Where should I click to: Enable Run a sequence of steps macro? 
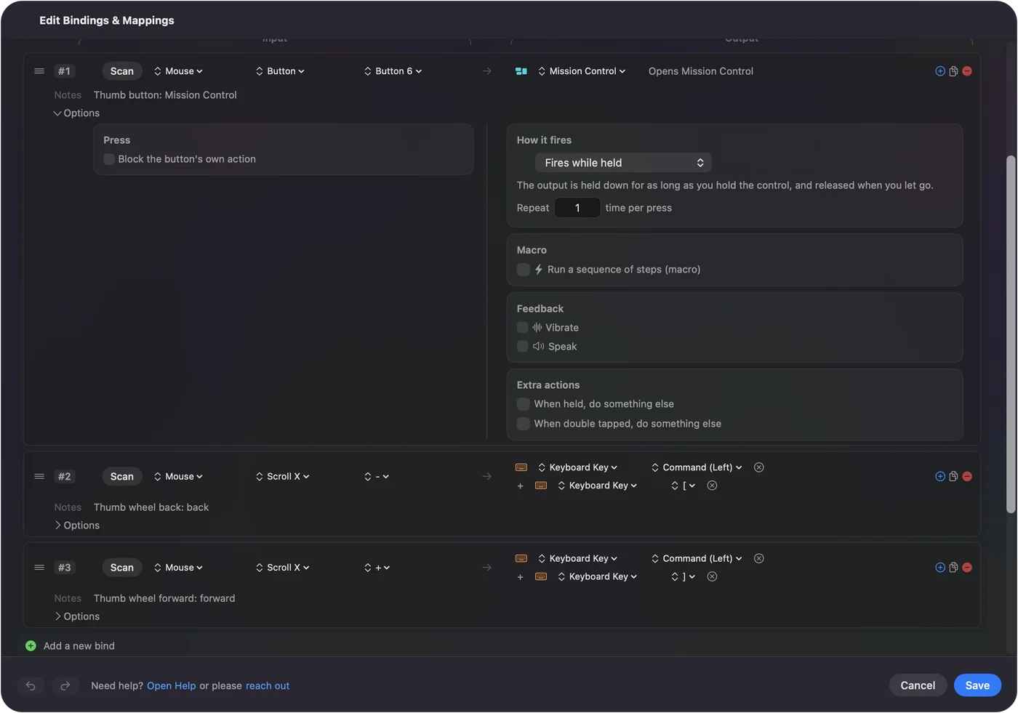pos(523,270)
